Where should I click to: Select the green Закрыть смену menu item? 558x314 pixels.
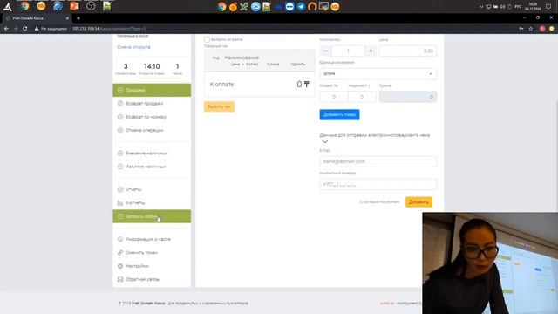152,216
